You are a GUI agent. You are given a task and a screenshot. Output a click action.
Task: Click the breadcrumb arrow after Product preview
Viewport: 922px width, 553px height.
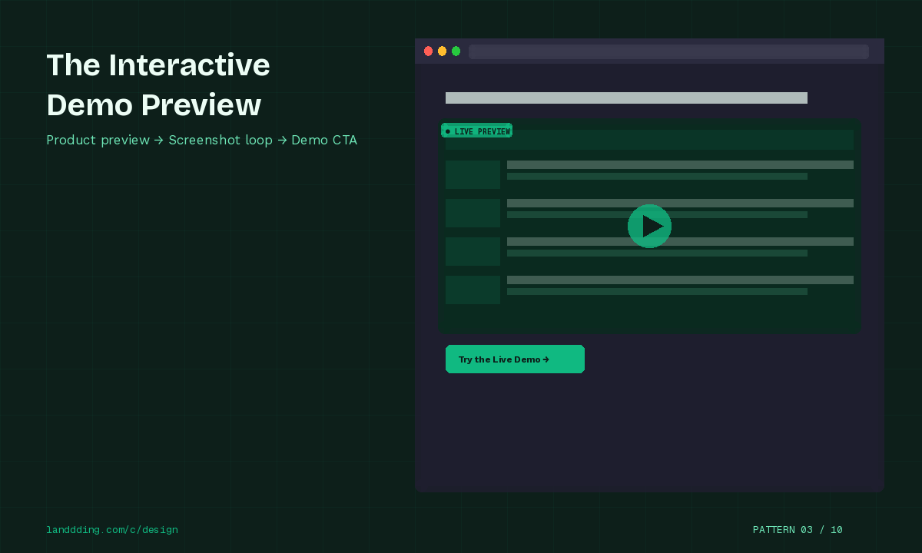coord(161,140)
